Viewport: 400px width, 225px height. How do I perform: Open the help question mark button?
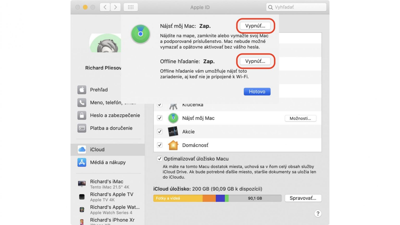tap(318, 214)
